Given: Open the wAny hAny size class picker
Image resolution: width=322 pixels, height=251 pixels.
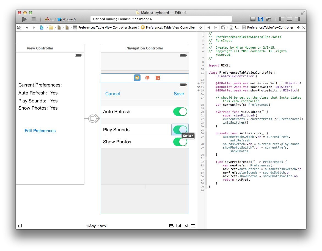Looking at the screenshot, I should pos(96,226).
